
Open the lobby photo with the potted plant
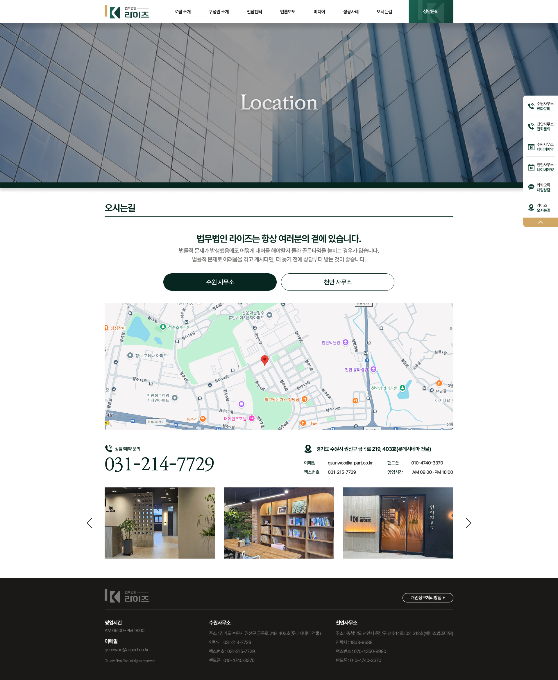click(x=160, y=523)
